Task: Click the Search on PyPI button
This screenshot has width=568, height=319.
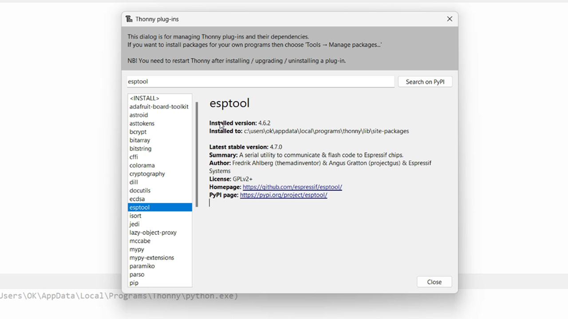Action: tap(425, 82)
